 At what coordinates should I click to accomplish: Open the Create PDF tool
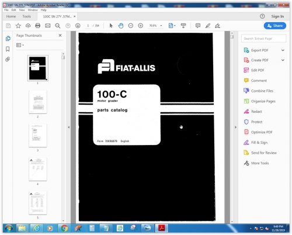[x=260, y=60]
